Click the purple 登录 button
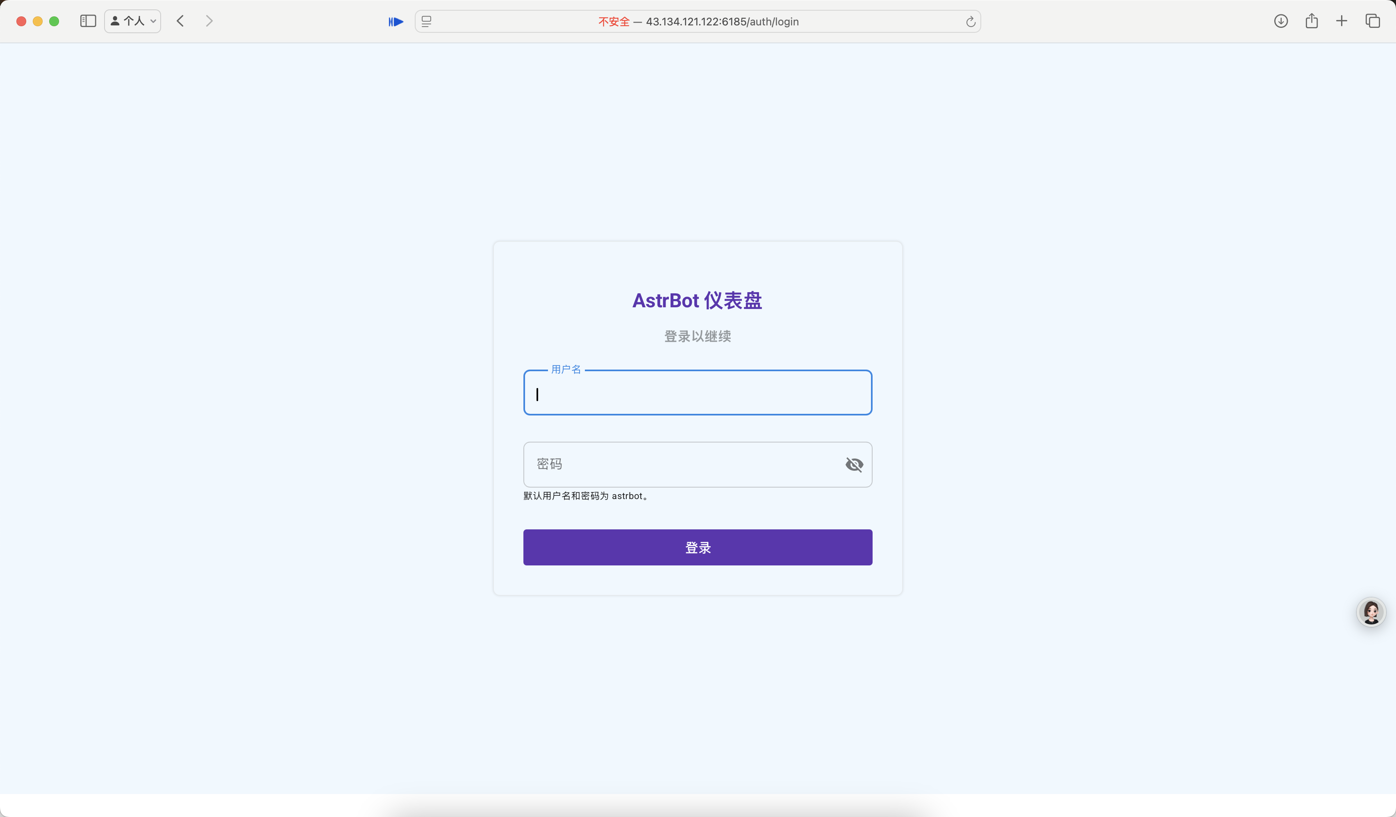The width and height of the screenshot is (1396, 817). point(698,547)
